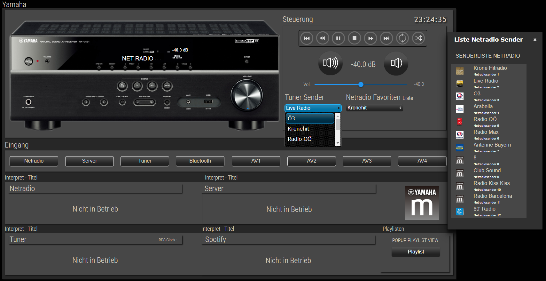This screenshot has height=281, width=546.
Task: Click the Radio Barcelona station icon
Action: 460,199
